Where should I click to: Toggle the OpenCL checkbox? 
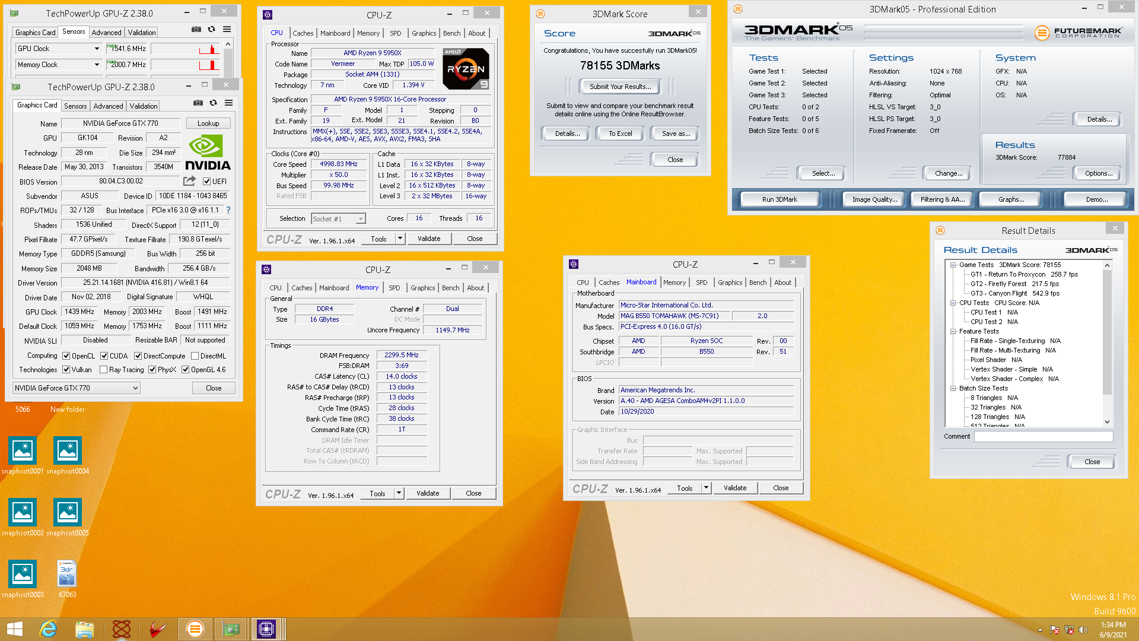coord(66,356)
